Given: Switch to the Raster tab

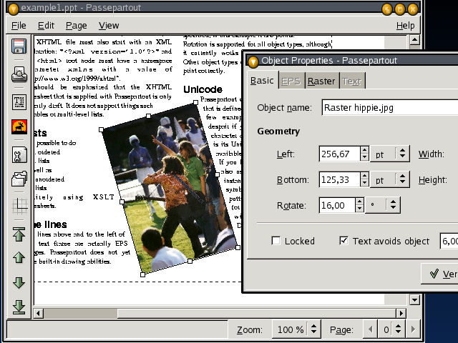Looking at the screenshot, I should click(321, 81).
